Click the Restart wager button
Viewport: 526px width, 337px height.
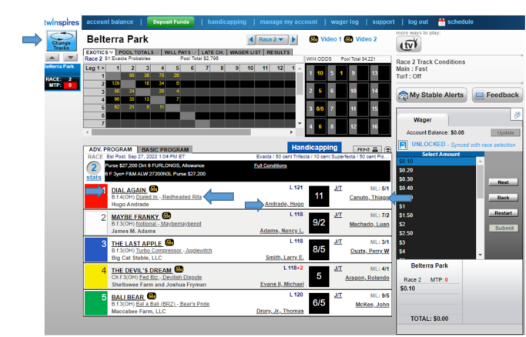pyautogui.click(x=503, y=213)
